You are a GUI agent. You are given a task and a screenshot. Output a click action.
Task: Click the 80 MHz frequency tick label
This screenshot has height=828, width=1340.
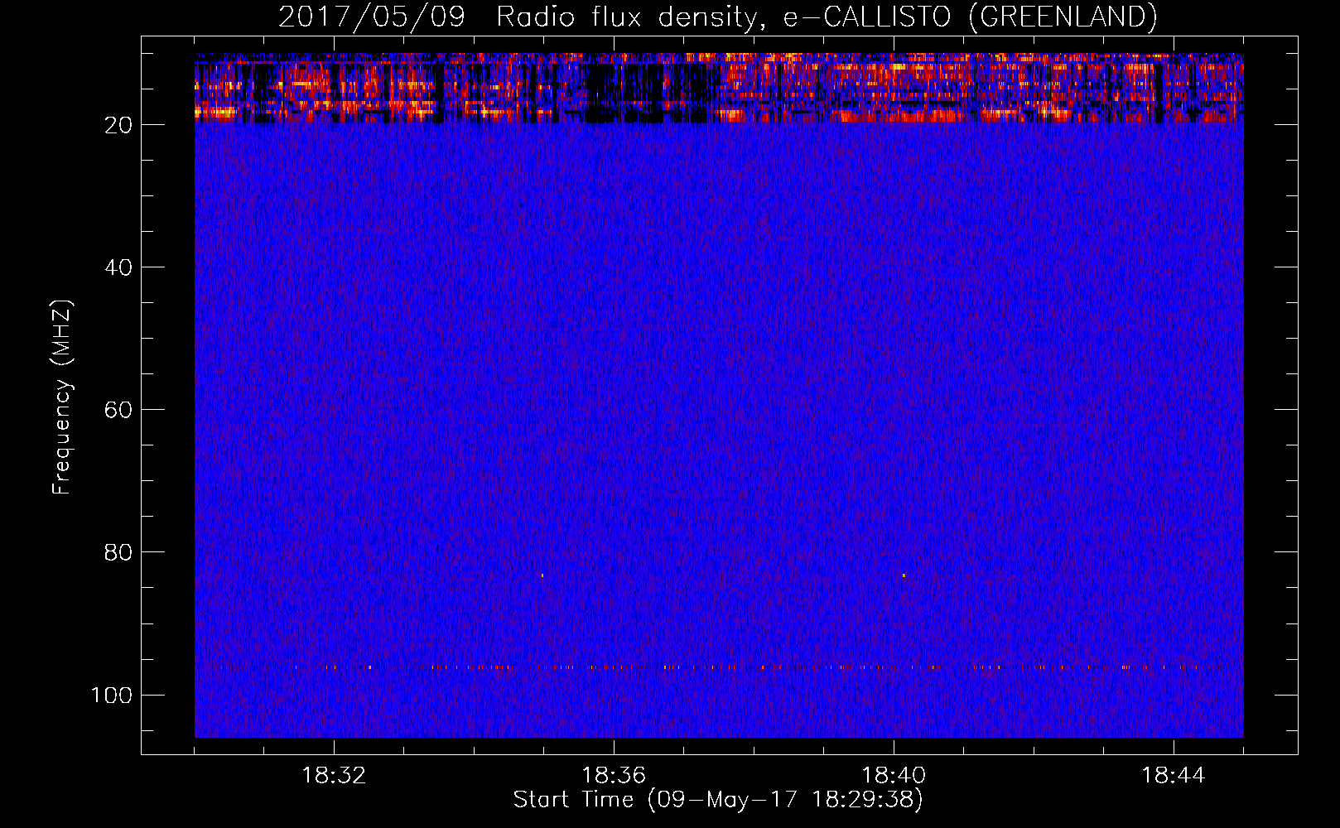(x=118, y=552)
